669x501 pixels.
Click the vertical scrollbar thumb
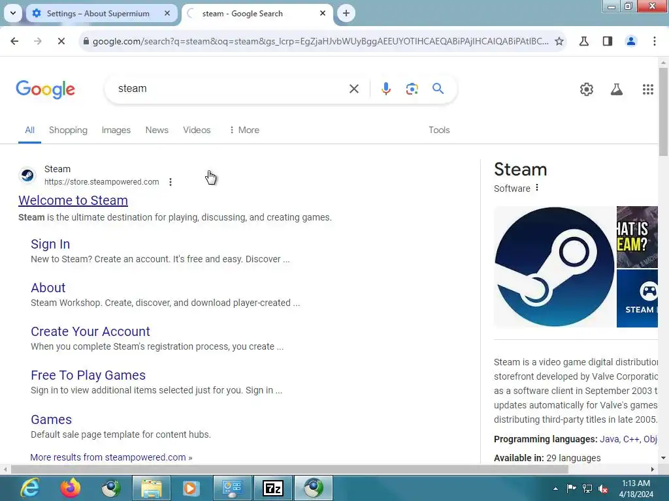pos(663,112)
